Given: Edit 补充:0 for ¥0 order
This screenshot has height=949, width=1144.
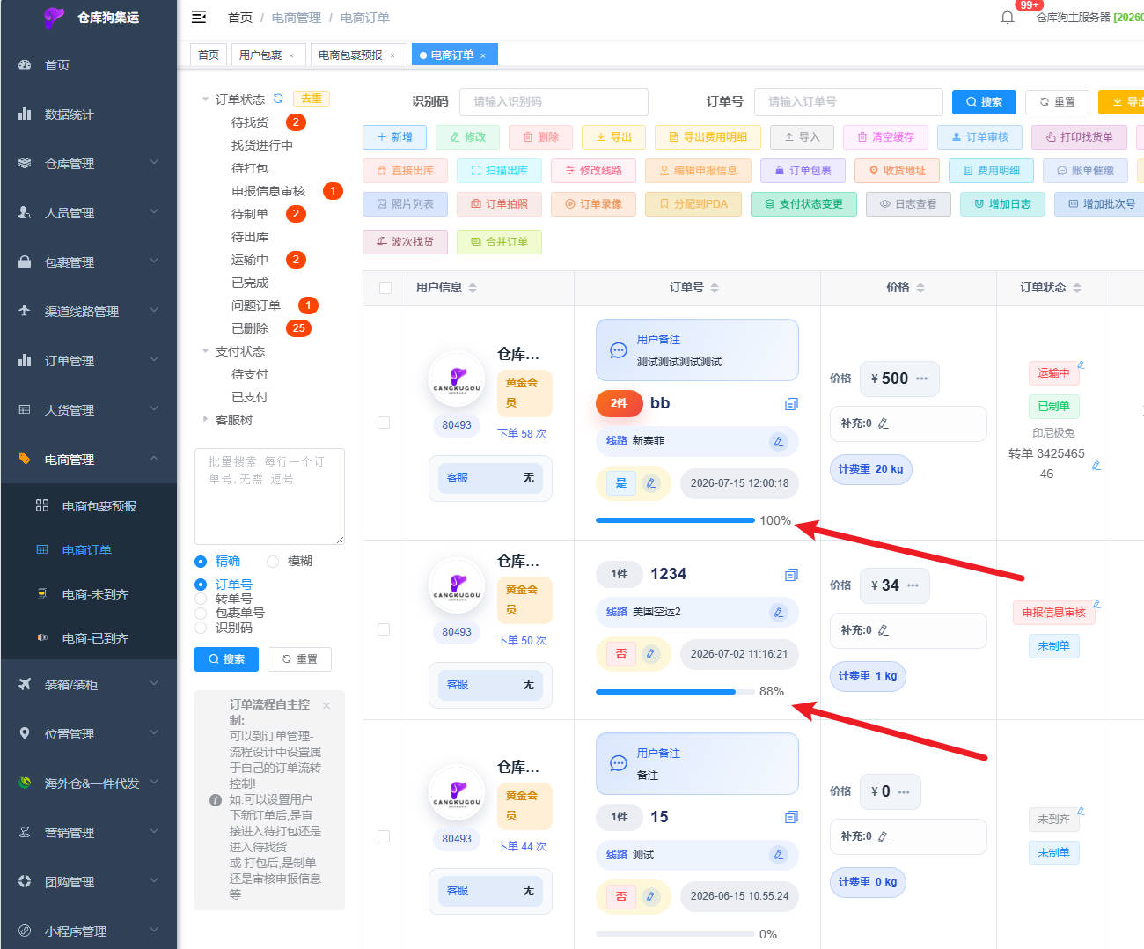Looking at the screenshot, I should [883, 836].
